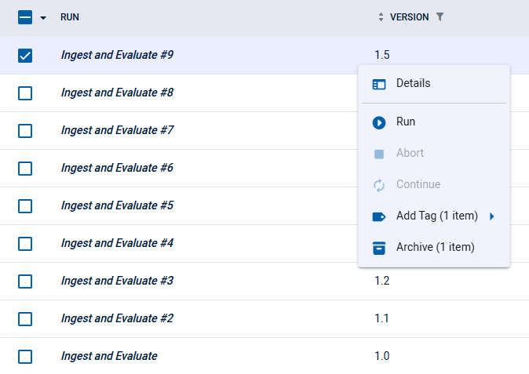
Task: Open the selection dropdown arrow in header
Action: (43, 18)
